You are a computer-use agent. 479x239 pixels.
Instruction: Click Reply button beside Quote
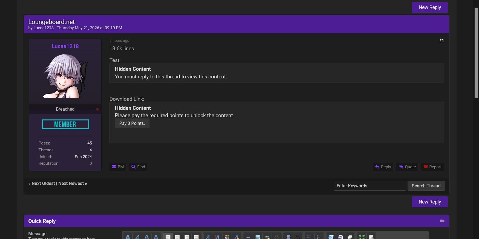click(x=383, y=167)
